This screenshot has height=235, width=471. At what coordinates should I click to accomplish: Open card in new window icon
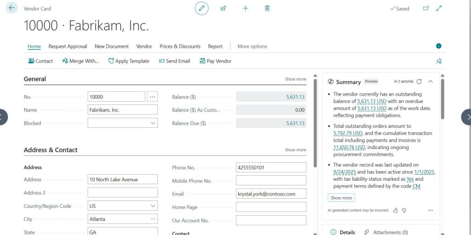click(x=426, y=8)
